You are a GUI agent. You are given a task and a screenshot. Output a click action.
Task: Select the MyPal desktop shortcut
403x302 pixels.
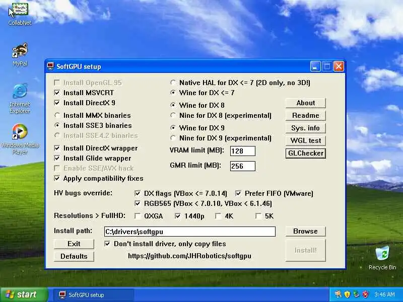(x=20, y=54)
